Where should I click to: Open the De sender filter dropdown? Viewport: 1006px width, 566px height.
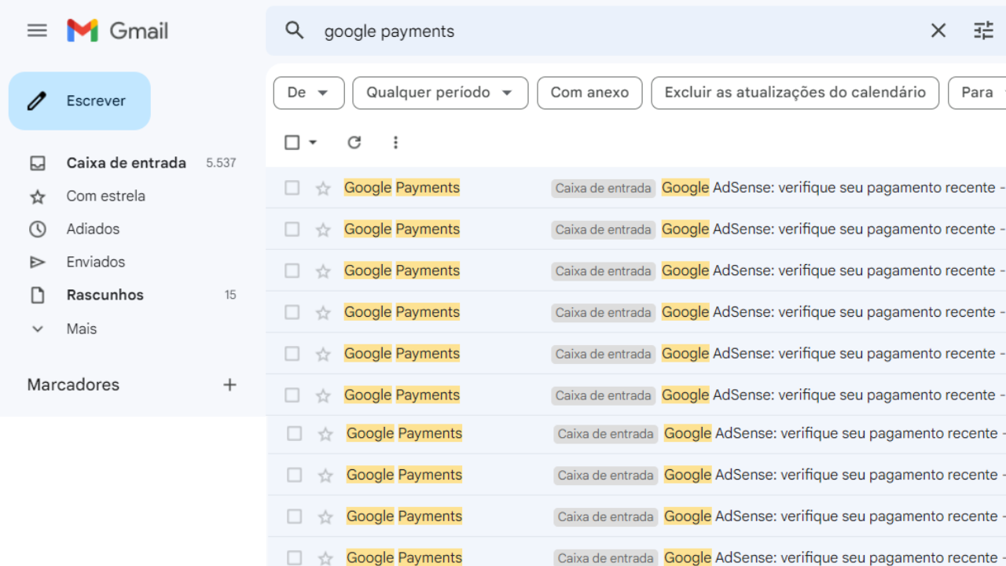point(308,93)
